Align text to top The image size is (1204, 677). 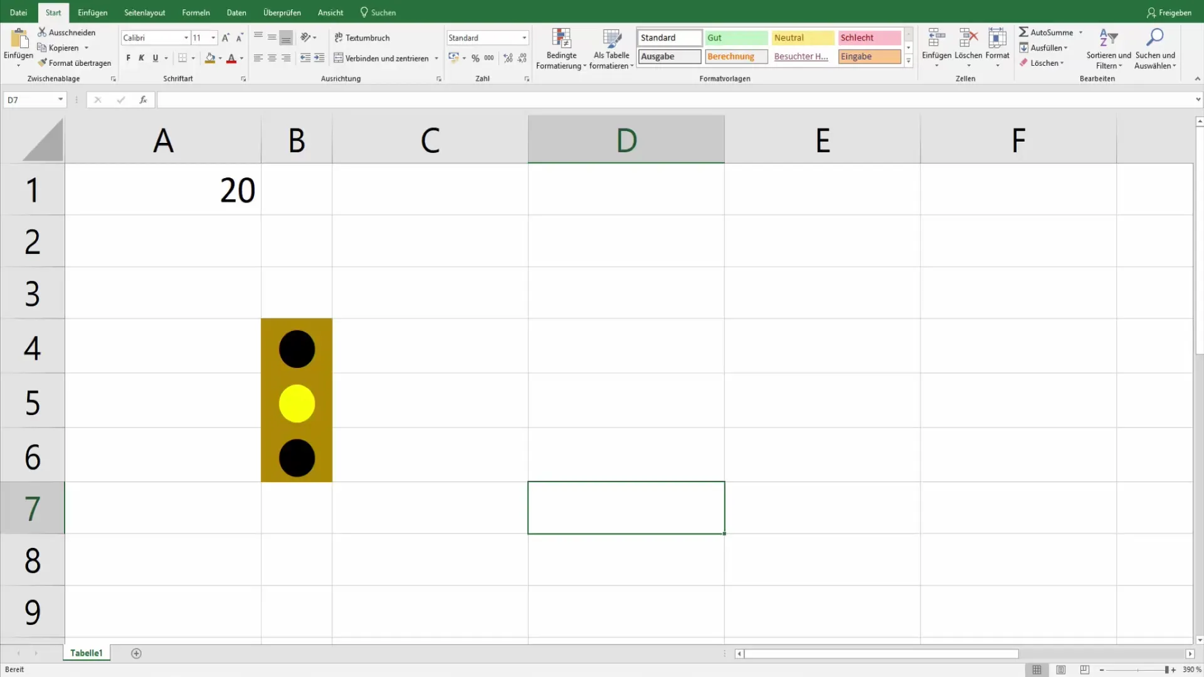coord(258,37)
